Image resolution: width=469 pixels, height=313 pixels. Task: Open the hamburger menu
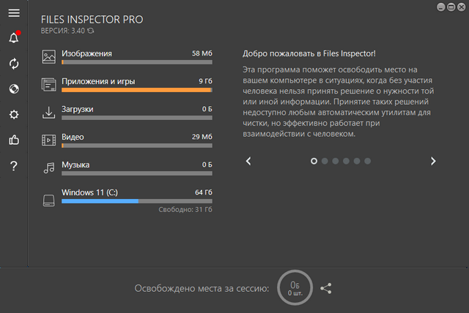click(14, 13)
